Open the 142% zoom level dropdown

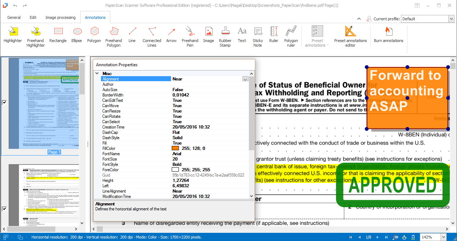[444, 237]
